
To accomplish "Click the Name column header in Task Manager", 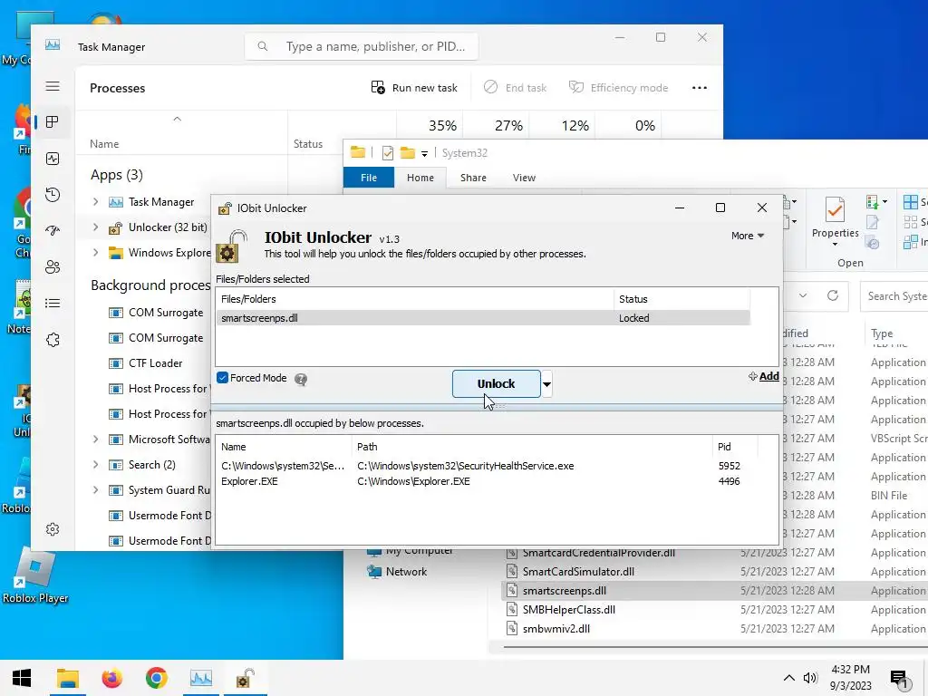I will click(104, 144).
